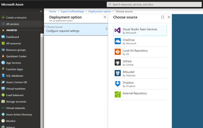Click the Dropbox logo icon

[117, 84]
